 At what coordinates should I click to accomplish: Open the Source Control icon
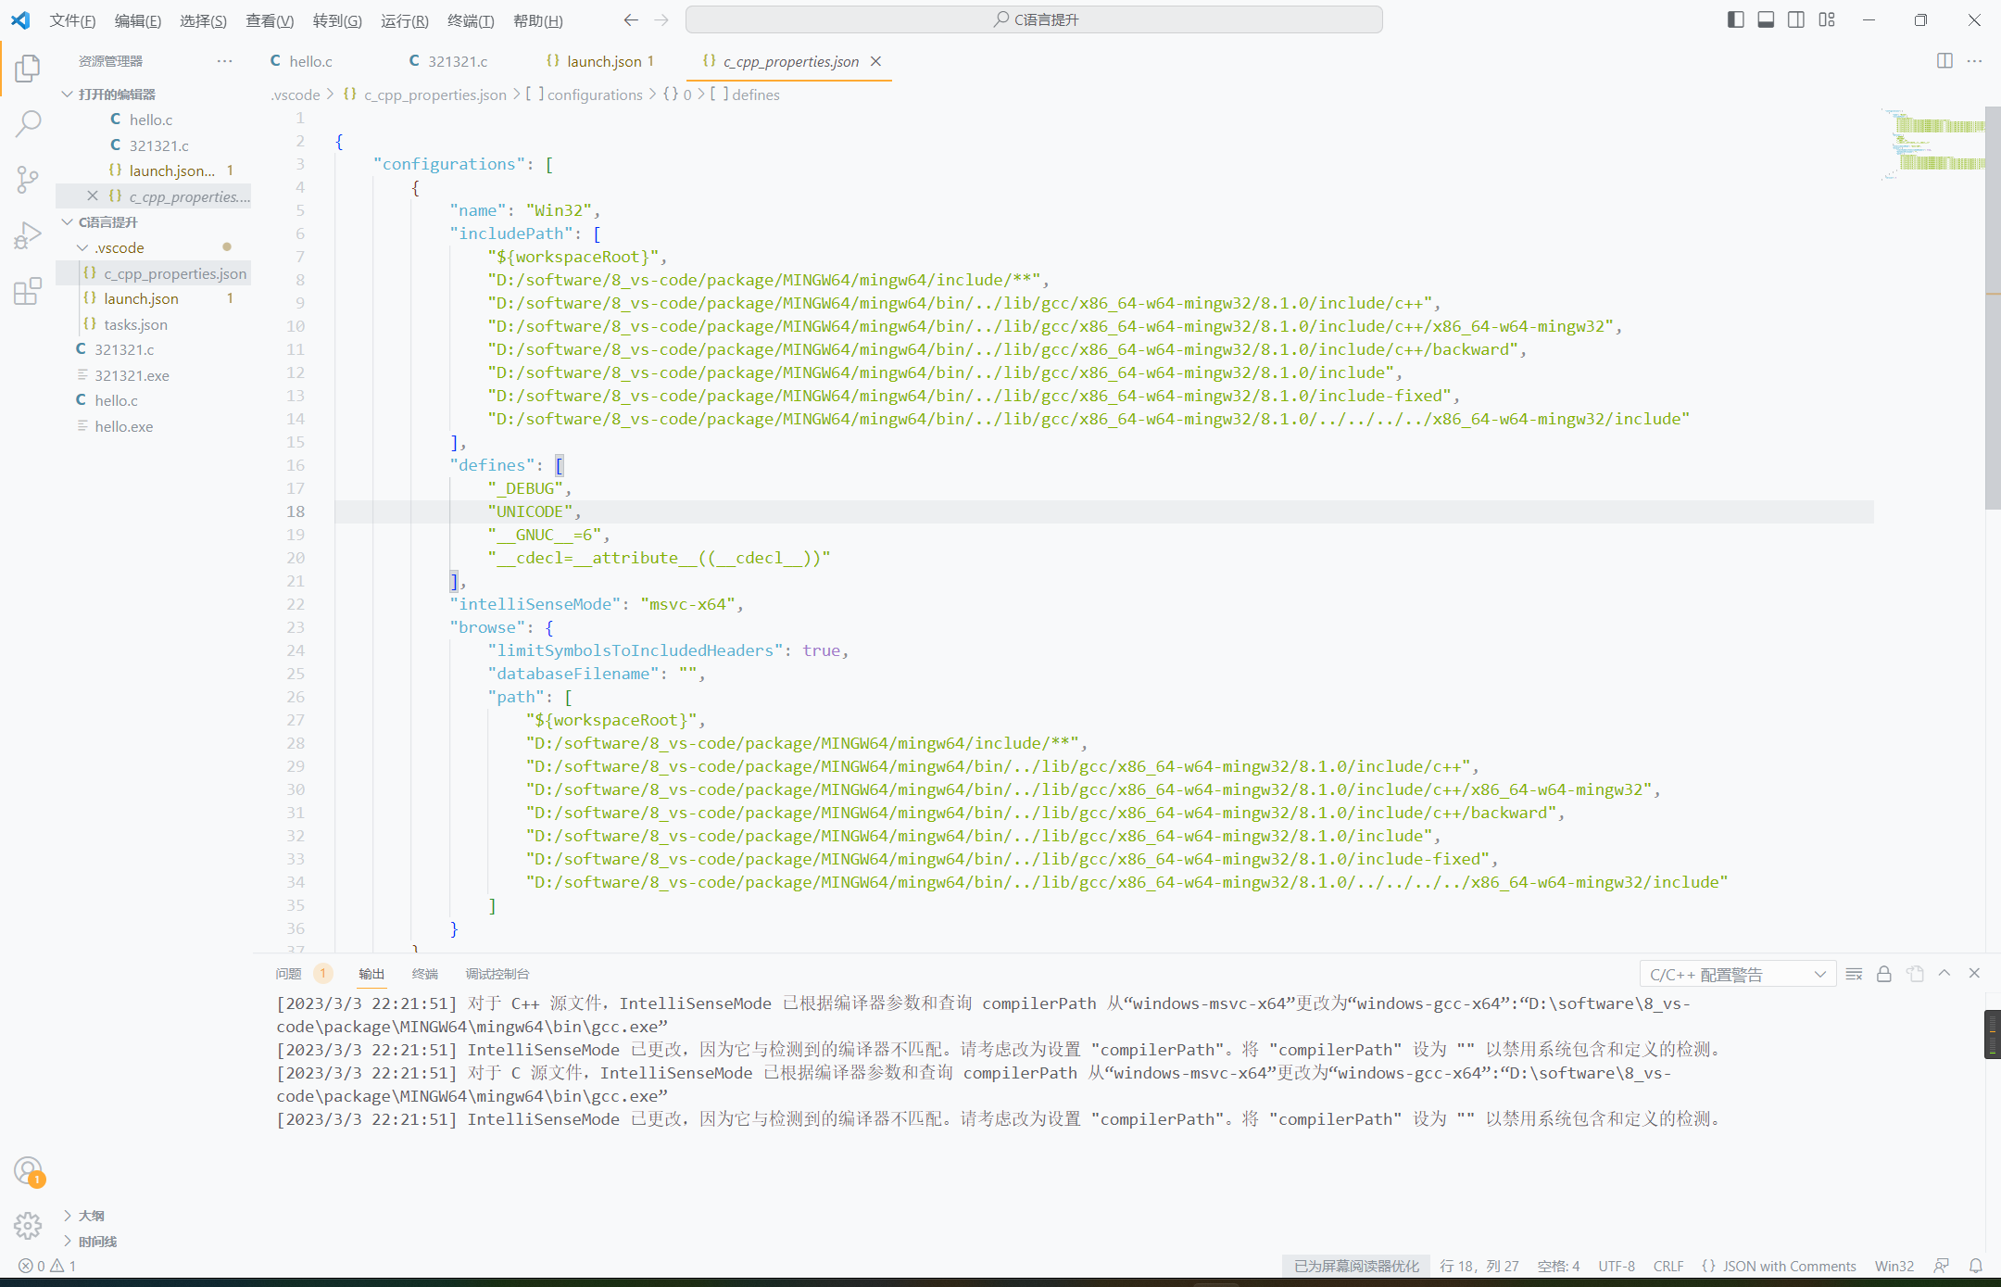coord(28,180)
